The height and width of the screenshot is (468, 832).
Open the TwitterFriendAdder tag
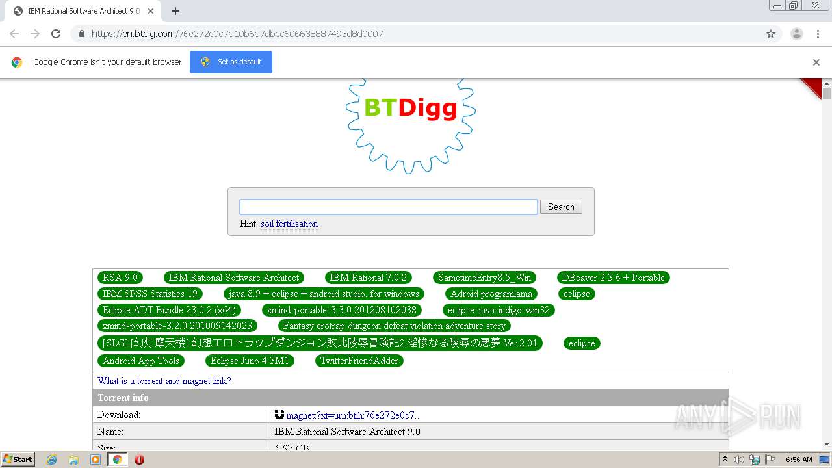(x=359, y=361)
